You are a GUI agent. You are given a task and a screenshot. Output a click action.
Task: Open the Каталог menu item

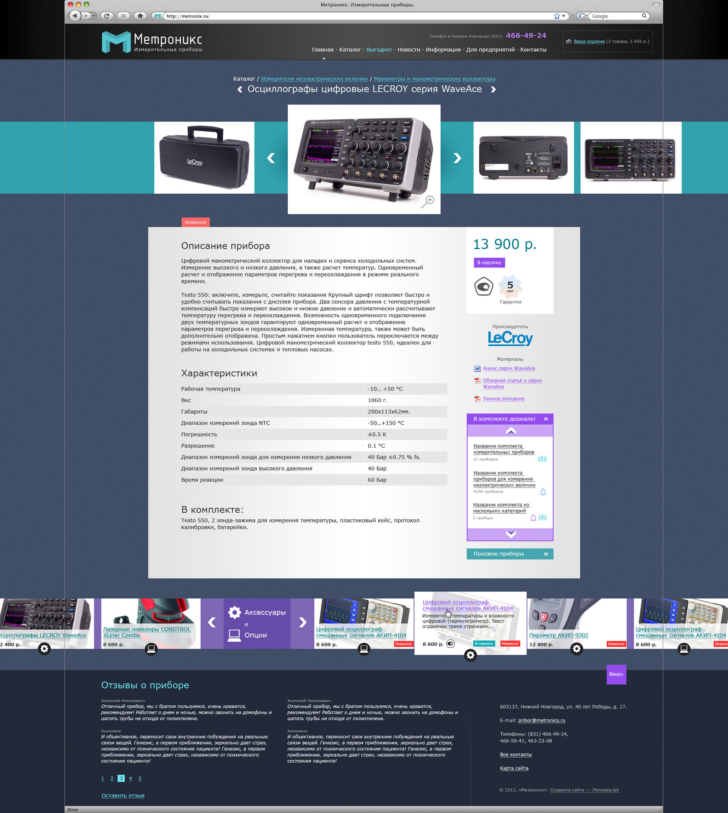point(350,50)
